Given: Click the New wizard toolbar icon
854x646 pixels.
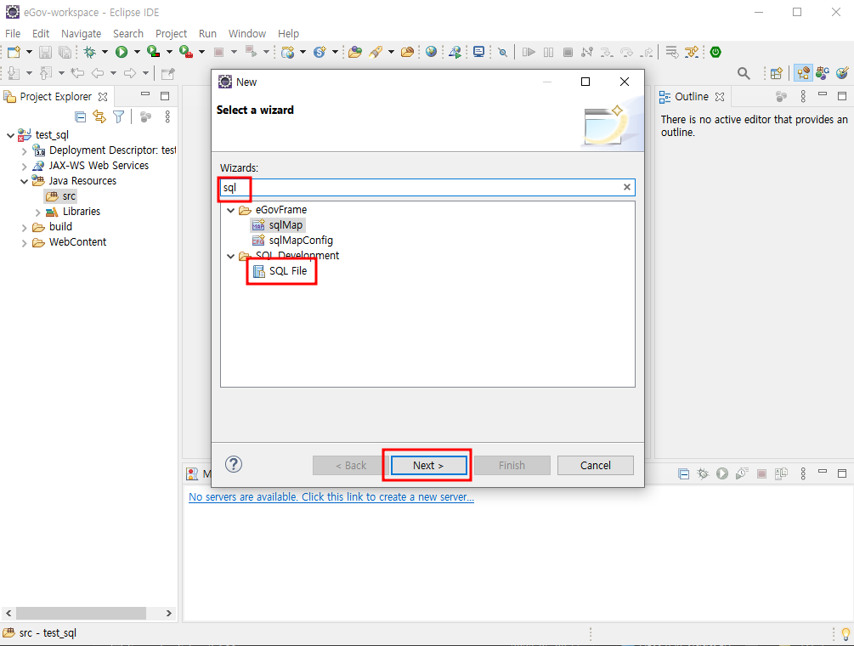Looking at the screenshot, I should (x=14, y=53).
